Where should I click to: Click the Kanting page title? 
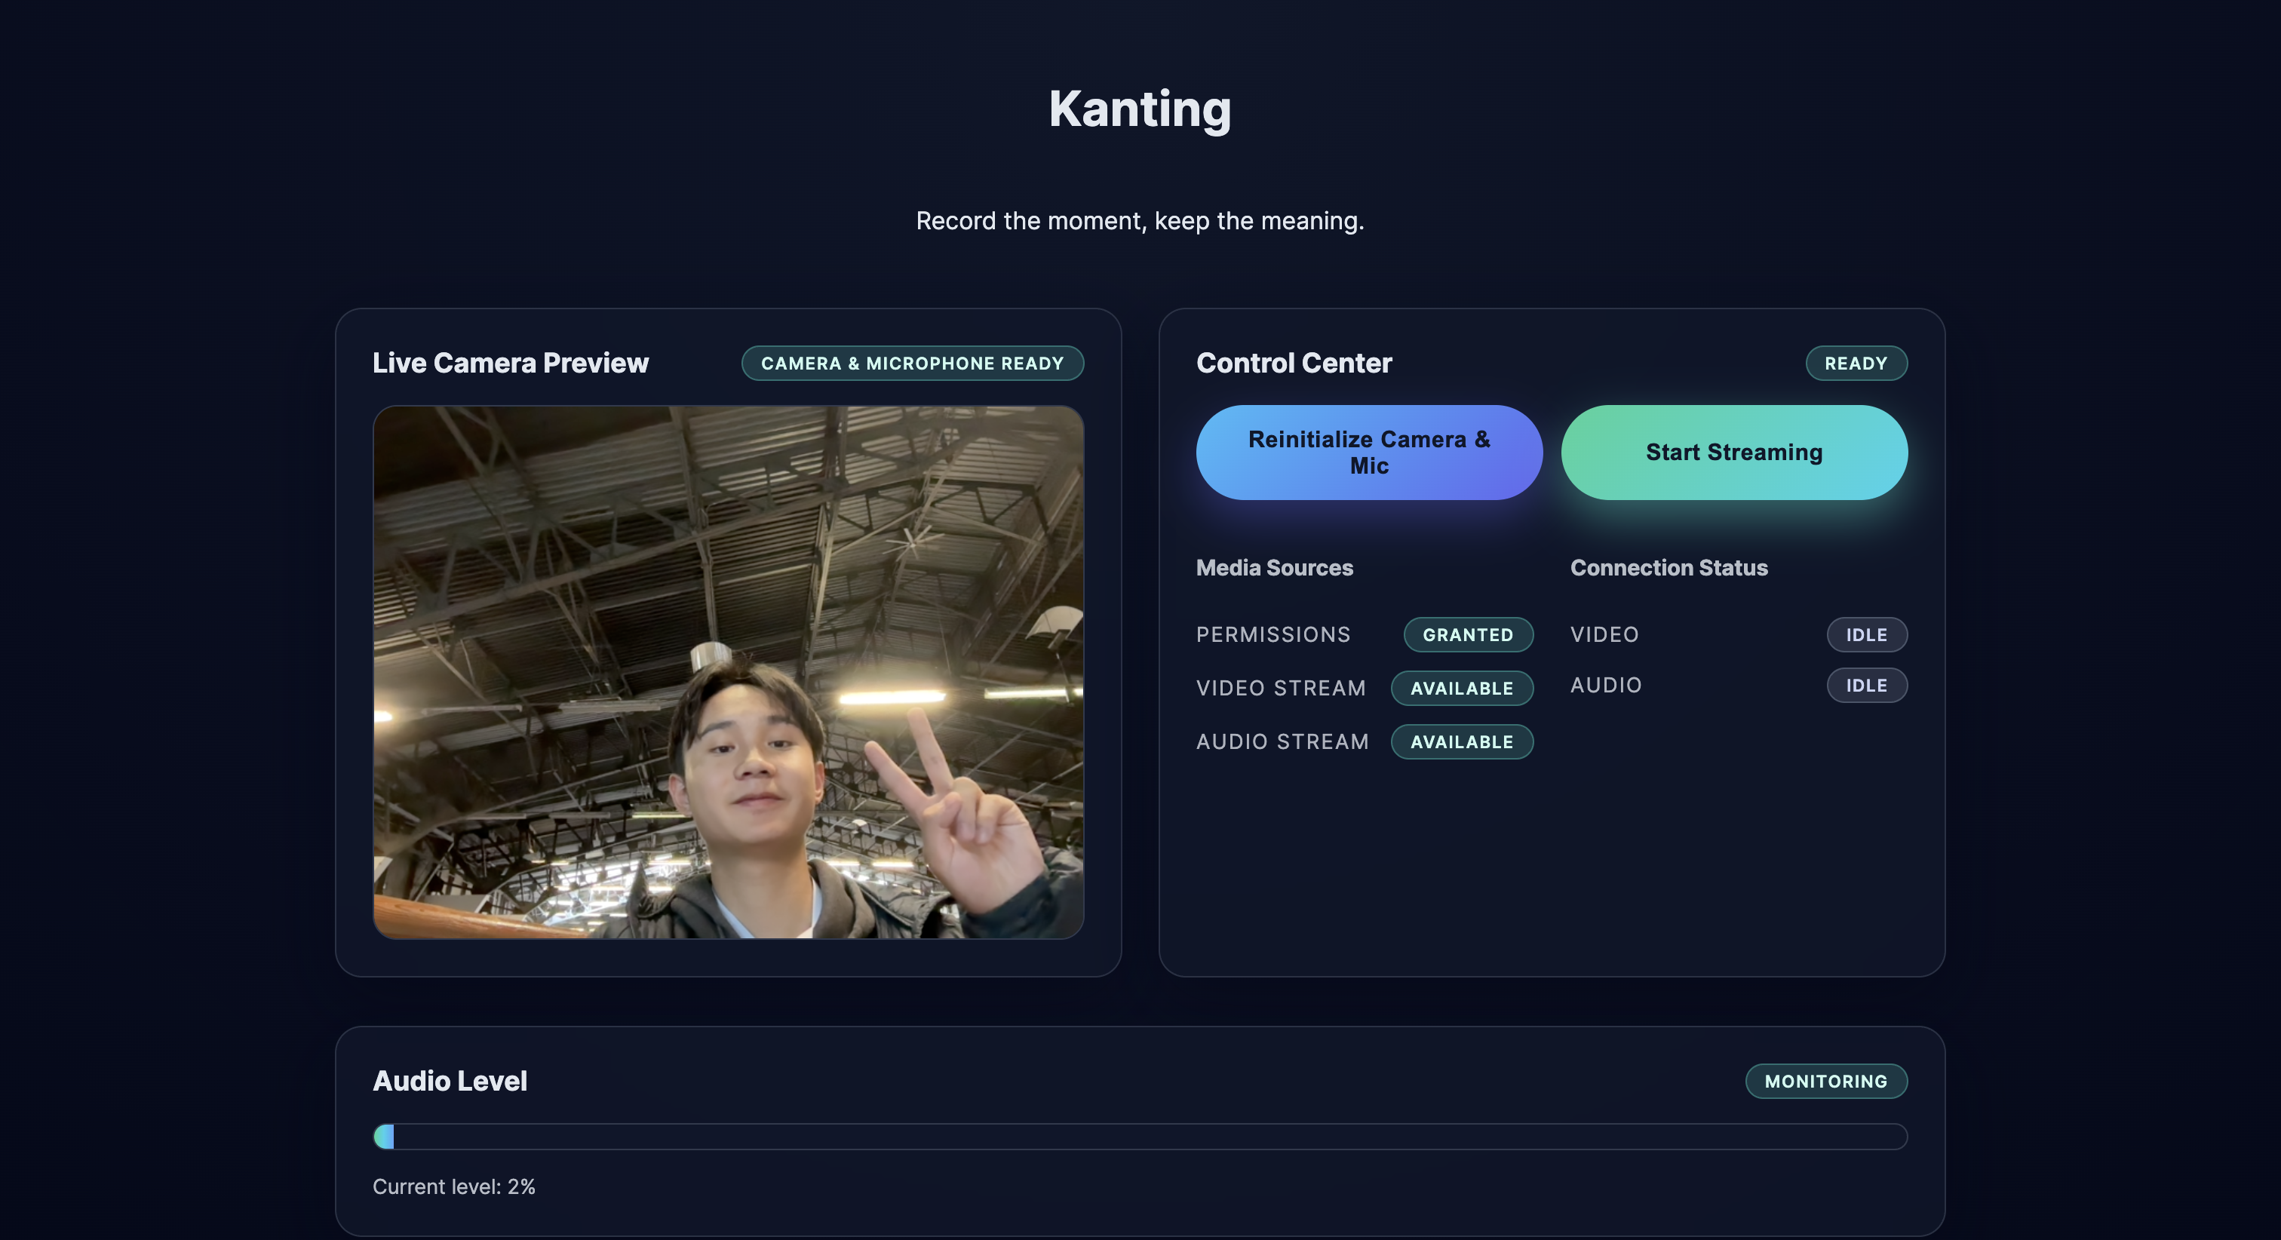[x=1140, y=109]
